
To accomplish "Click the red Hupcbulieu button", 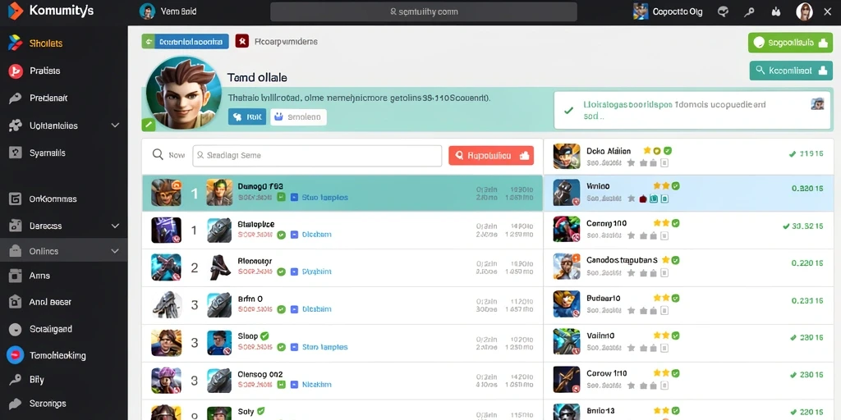I will pyautogui.click(x=491, y=155).
